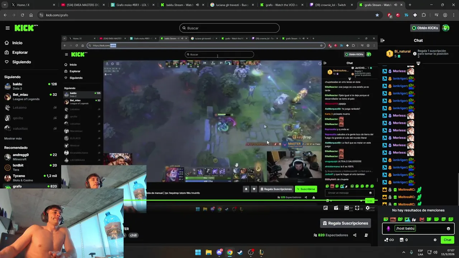This screenshot has height=258, width=459.
Task: Open baldu channel in following list
Action: click(x=30, y=86)
